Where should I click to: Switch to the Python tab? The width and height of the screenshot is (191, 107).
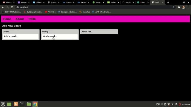tap(113, 2)
